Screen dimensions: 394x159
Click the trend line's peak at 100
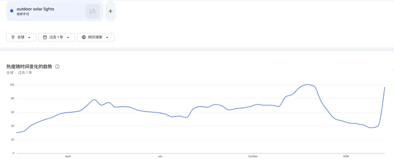307,84
